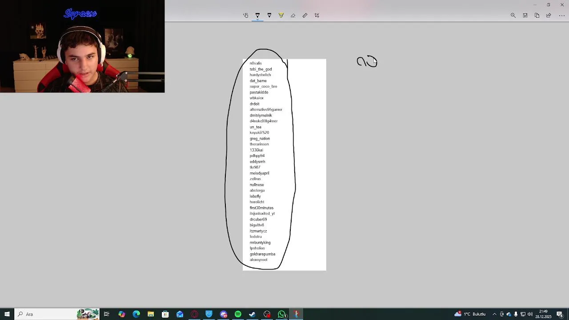Save the snip with Save icon

tap(525, 16)
